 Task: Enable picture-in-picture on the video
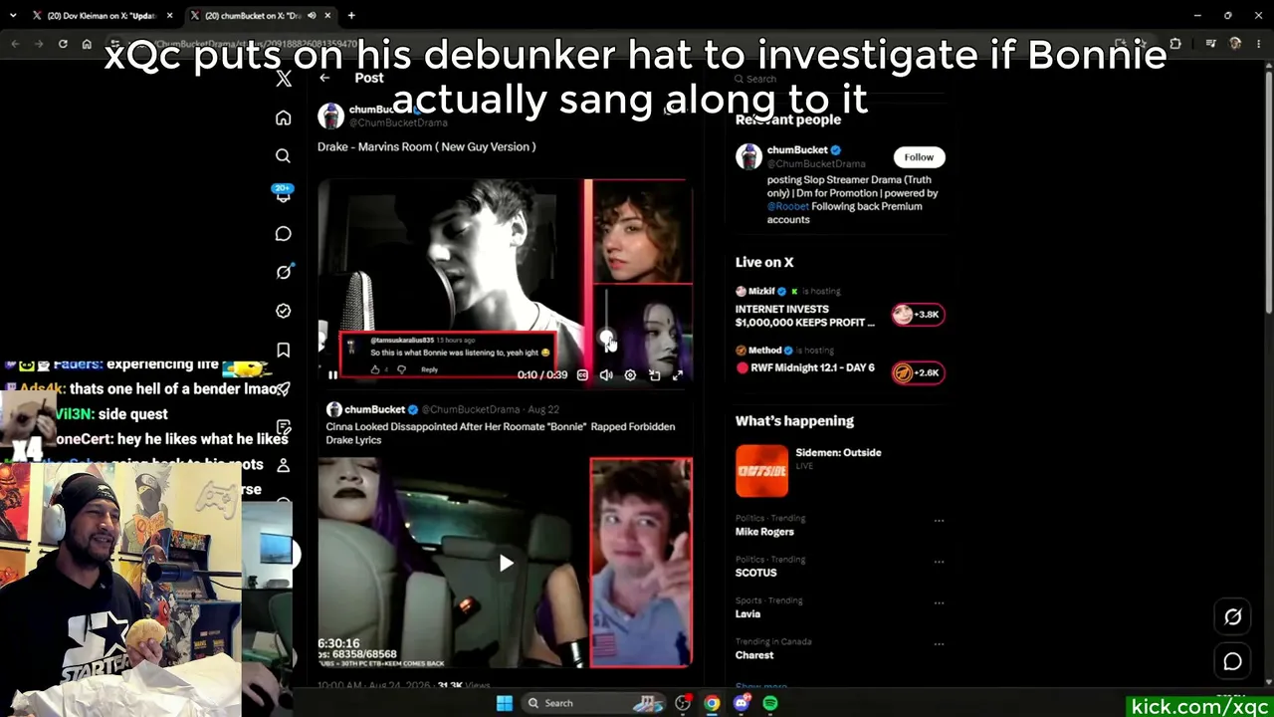(654, 375)
